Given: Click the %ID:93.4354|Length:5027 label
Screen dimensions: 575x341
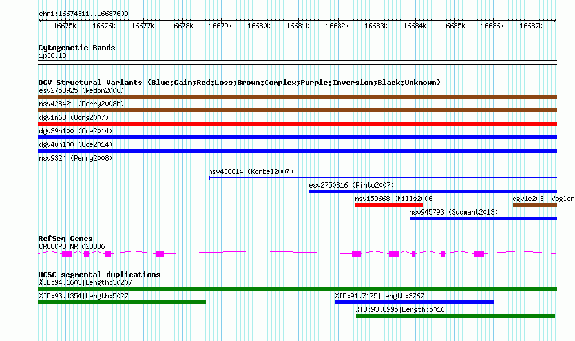Looking at the screenshot, I should (83, 296).
